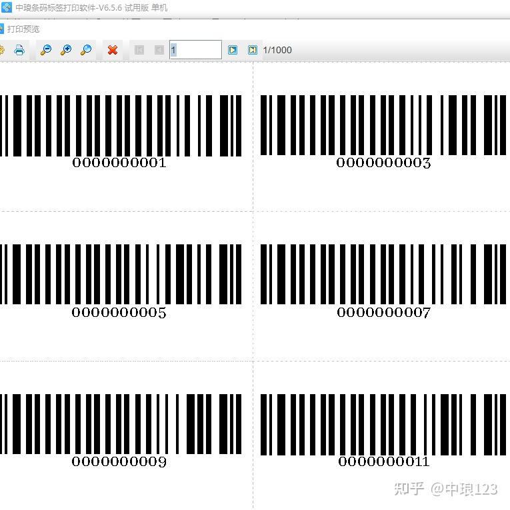Click the plain magnifier zoom icon
This screenshot has height=510, width=510.
[86, 50]
